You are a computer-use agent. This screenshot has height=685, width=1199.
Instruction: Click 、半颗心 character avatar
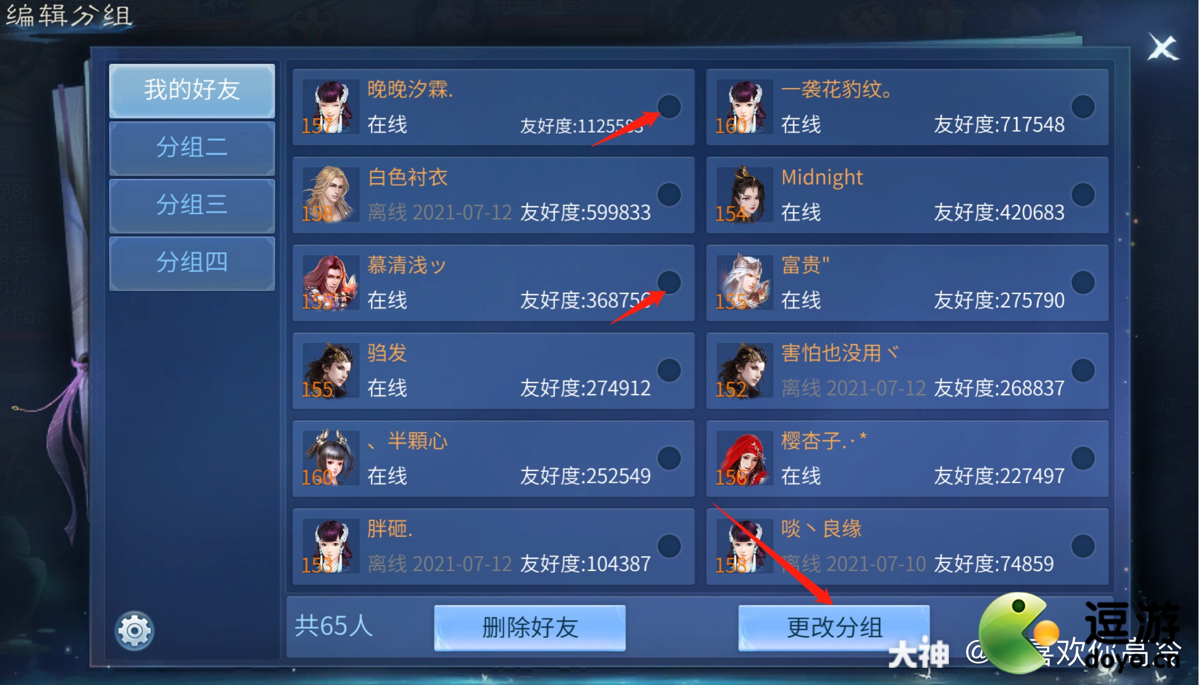(330, 458)
